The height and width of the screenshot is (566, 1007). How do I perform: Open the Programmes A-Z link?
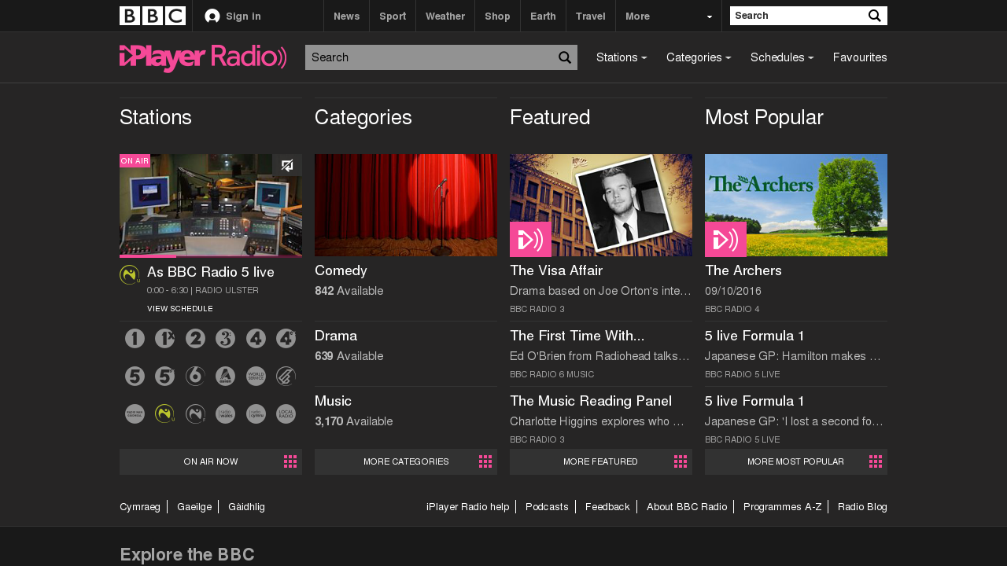tap(782, 507)
